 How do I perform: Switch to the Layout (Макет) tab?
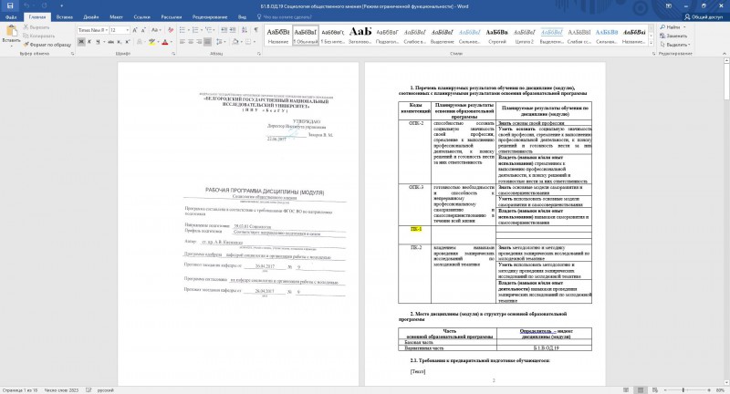(x=116, y=17)
